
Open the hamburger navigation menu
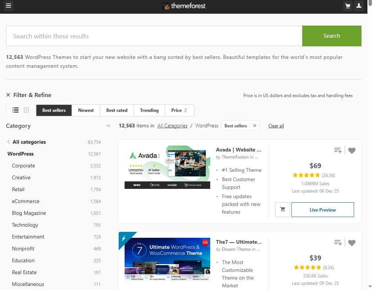(x=9, y=6)
